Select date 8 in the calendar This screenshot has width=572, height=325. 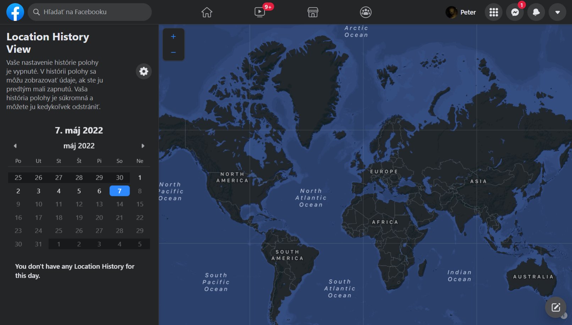pos(140,191)
